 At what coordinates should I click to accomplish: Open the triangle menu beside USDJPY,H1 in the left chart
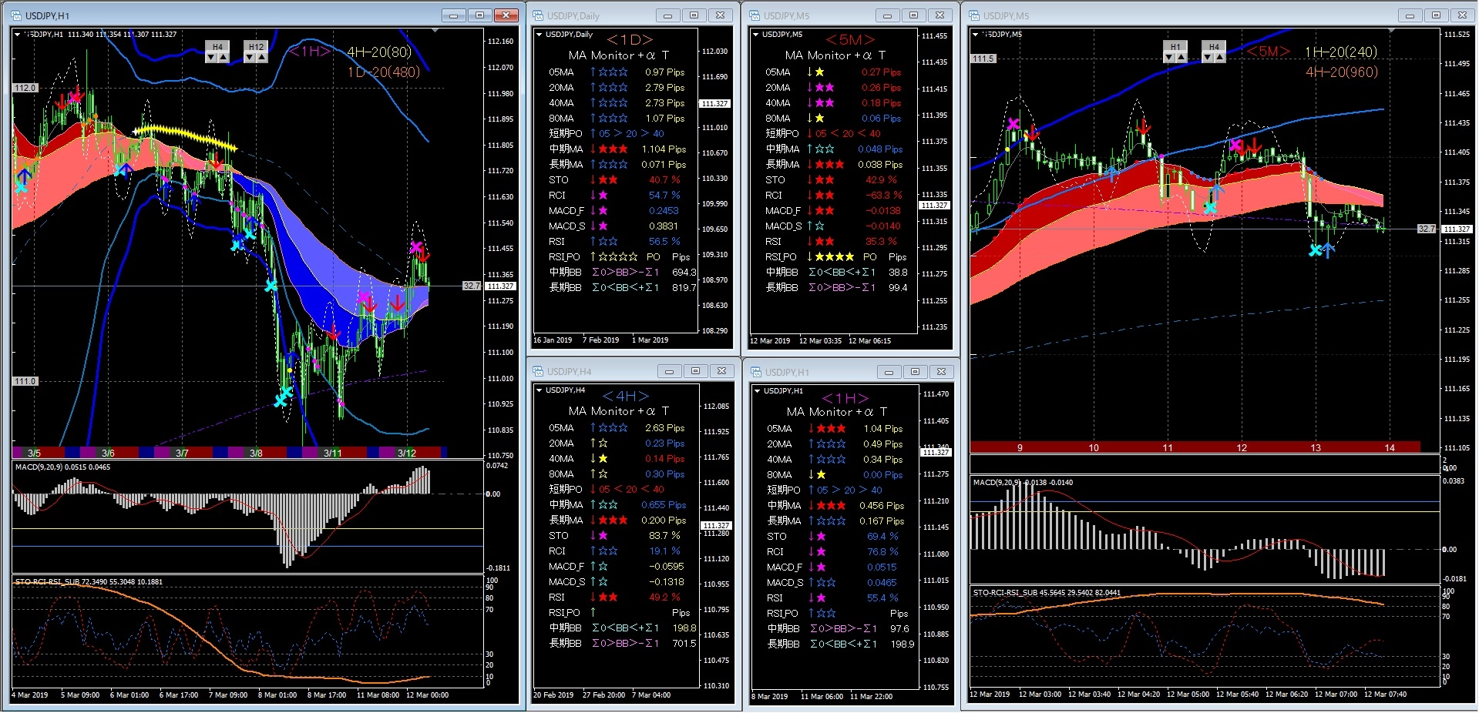click(17, 34)
